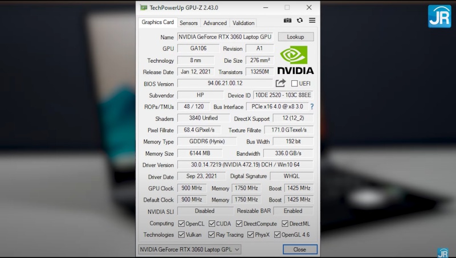The width and height of the screenshot is (456, 258).
Task: Click the Memory Type value GDDR6 (Hynix)
Action: coord(207,141)
